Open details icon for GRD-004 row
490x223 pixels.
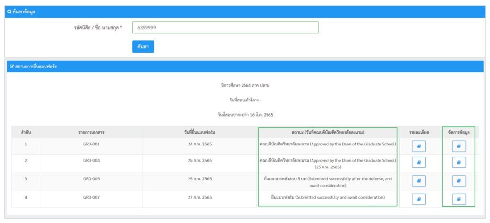(419, 163)
